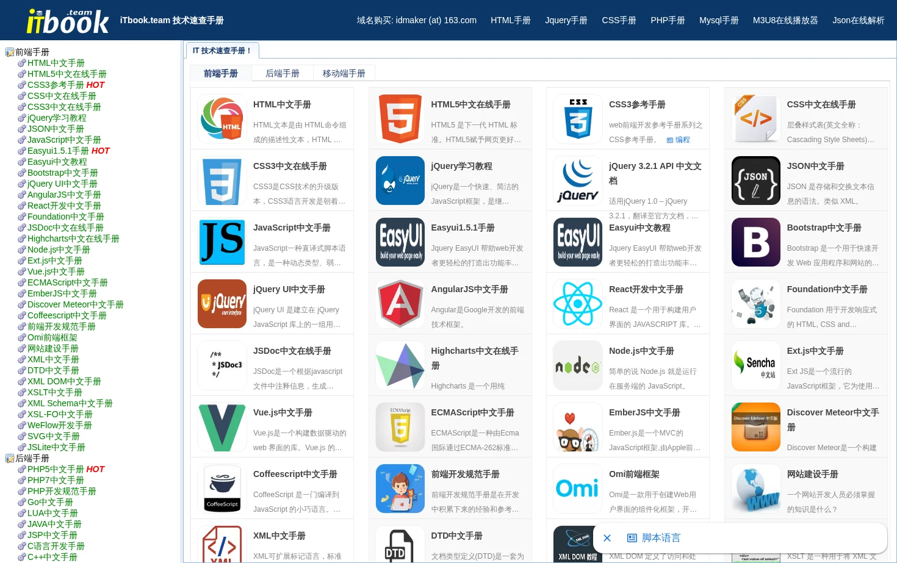Click the JSDoc3 comment icon

coord(222,365)
